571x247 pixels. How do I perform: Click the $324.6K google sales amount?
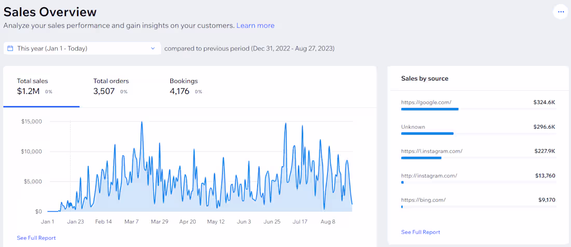click(x=545, y=103)
